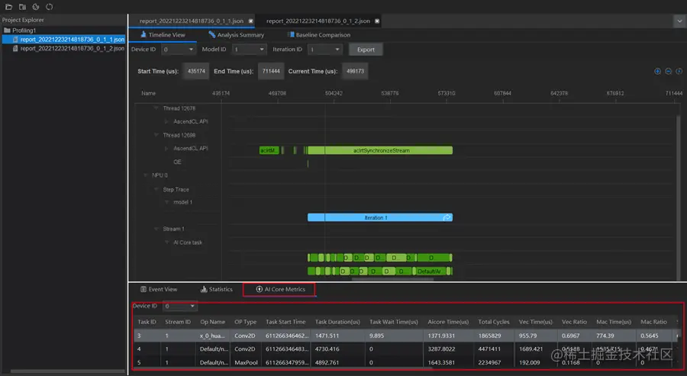Sort by Aicore Time(us) column header
The height and width of the screenshot is (376, 687).
(x=448, y=322)
